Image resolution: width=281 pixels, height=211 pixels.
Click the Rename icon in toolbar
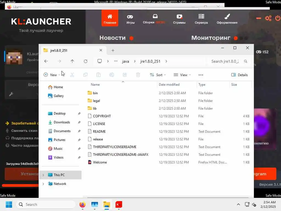(x=111, y=75)
